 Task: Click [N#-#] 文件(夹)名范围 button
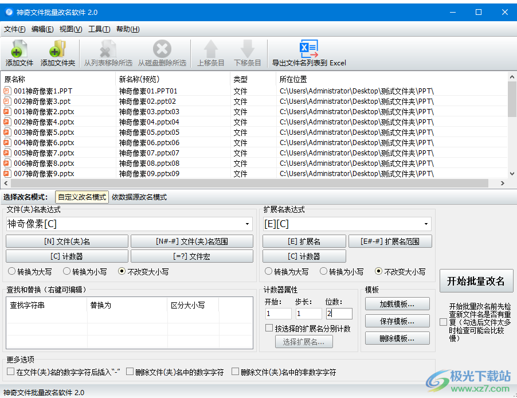[x=192, y=241]
